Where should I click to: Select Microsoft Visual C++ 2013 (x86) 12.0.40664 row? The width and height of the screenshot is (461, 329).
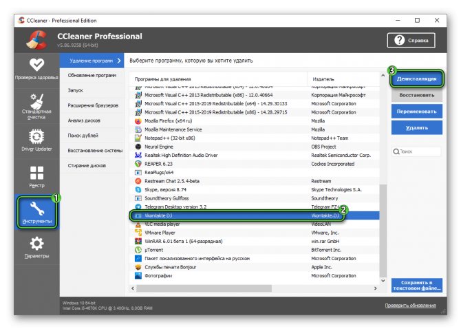(255, 95)
